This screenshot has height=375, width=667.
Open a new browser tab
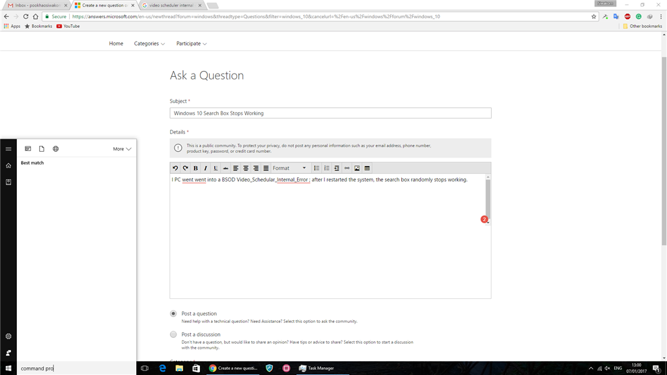[x=213, y=5]
